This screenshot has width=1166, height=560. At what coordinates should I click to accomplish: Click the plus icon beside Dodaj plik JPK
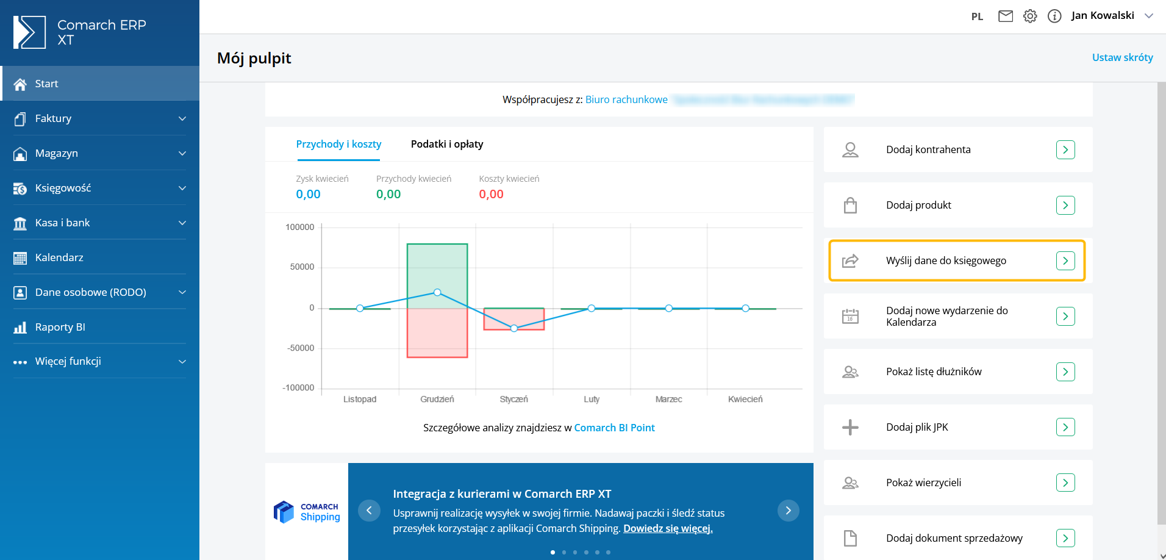[850, 427]
